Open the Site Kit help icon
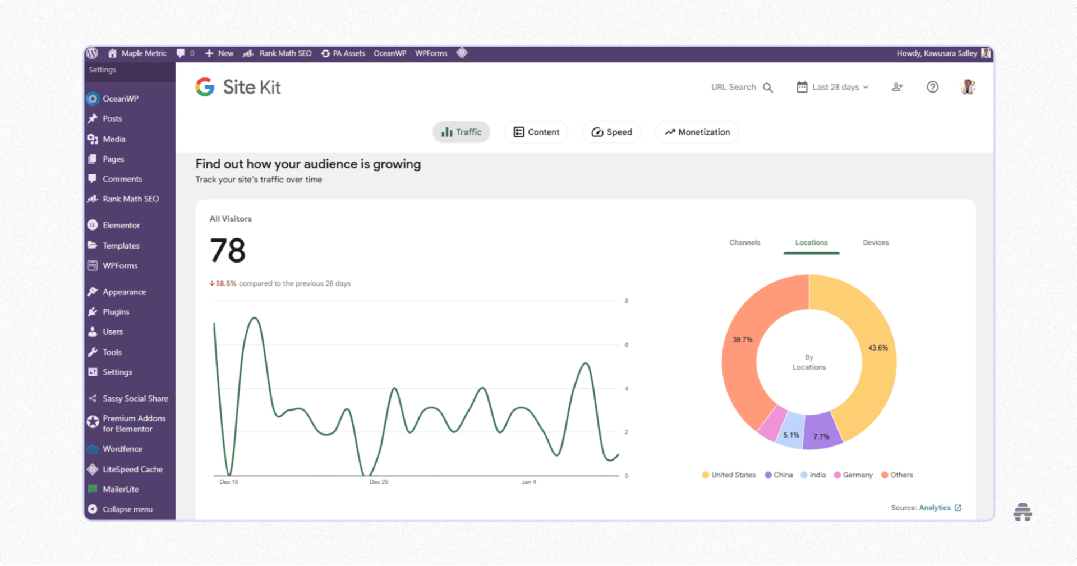This screenshot has width=1077, height=566. 932,87
